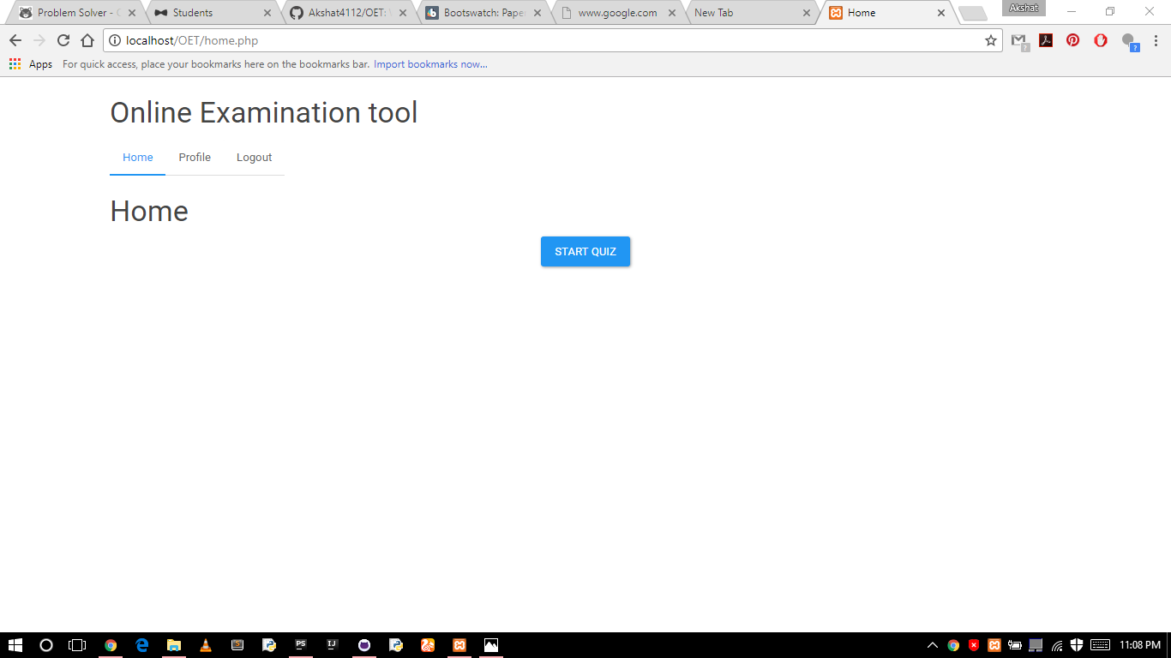Viewport: 1171px width, 658px height.
Task: Open UC Browser from the taskbar
Action: coord(428,645)
